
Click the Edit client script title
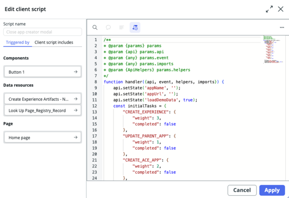pyautogui.click(x=25, y=9)
